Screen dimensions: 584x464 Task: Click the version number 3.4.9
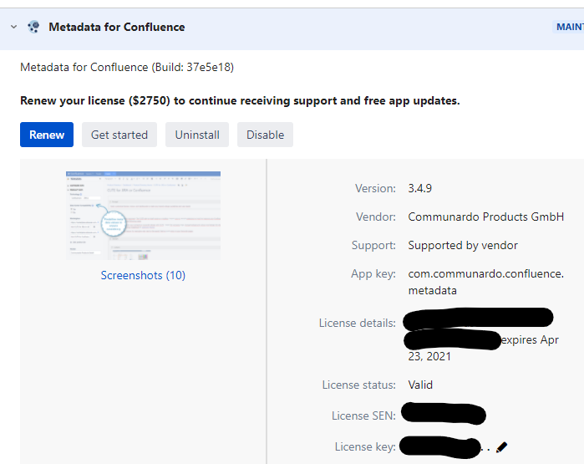[x=419, y=188]
